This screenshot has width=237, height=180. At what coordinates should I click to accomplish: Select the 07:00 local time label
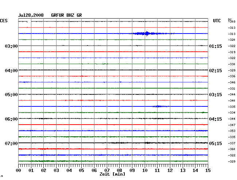click(x=11, y=143)
